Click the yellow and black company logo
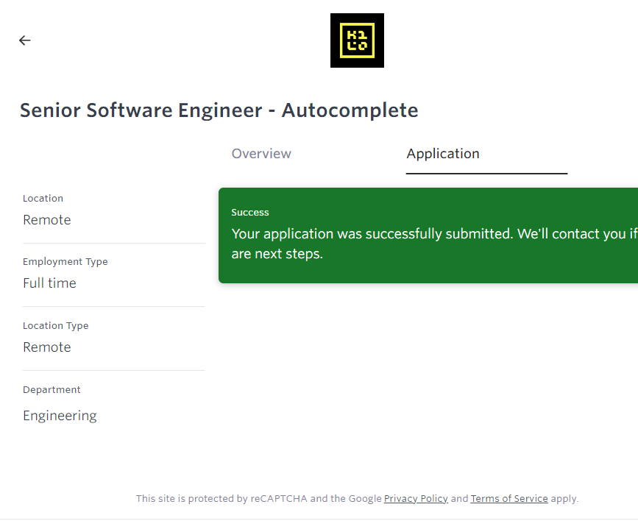The height and width of the screenshot is (521, 638). [357, 40]
